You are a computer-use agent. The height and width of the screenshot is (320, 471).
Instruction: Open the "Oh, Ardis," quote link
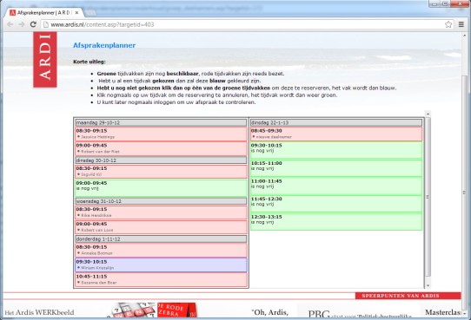[x=270, y=312]
